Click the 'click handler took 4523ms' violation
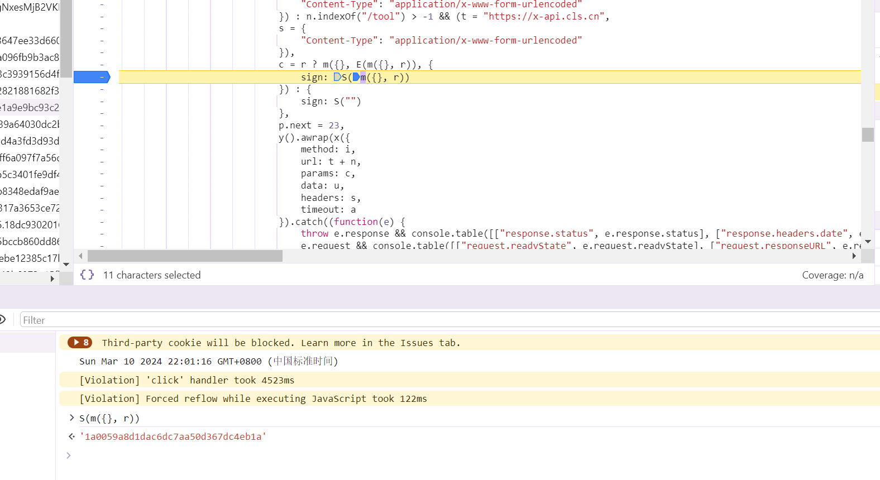 tap(186, 380)
